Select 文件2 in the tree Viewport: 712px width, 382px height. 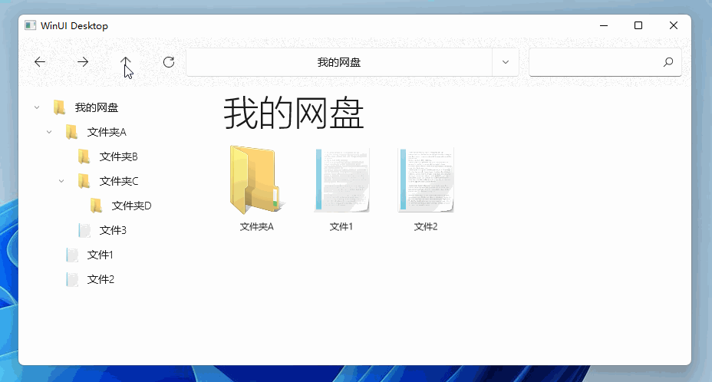pyautogui.click(x=101, y=279)
